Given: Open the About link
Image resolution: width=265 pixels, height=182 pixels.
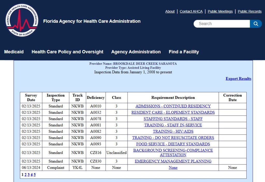Looking at the screenshot, I should coord(170,11).
